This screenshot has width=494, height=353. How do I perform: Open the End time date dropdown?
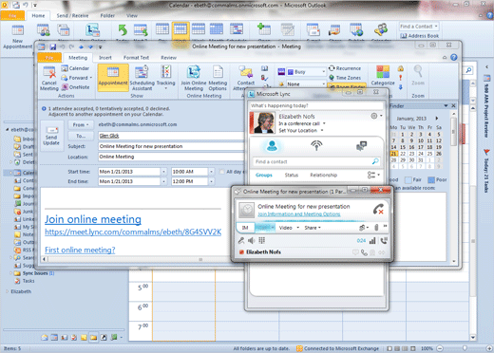[163, 181]
